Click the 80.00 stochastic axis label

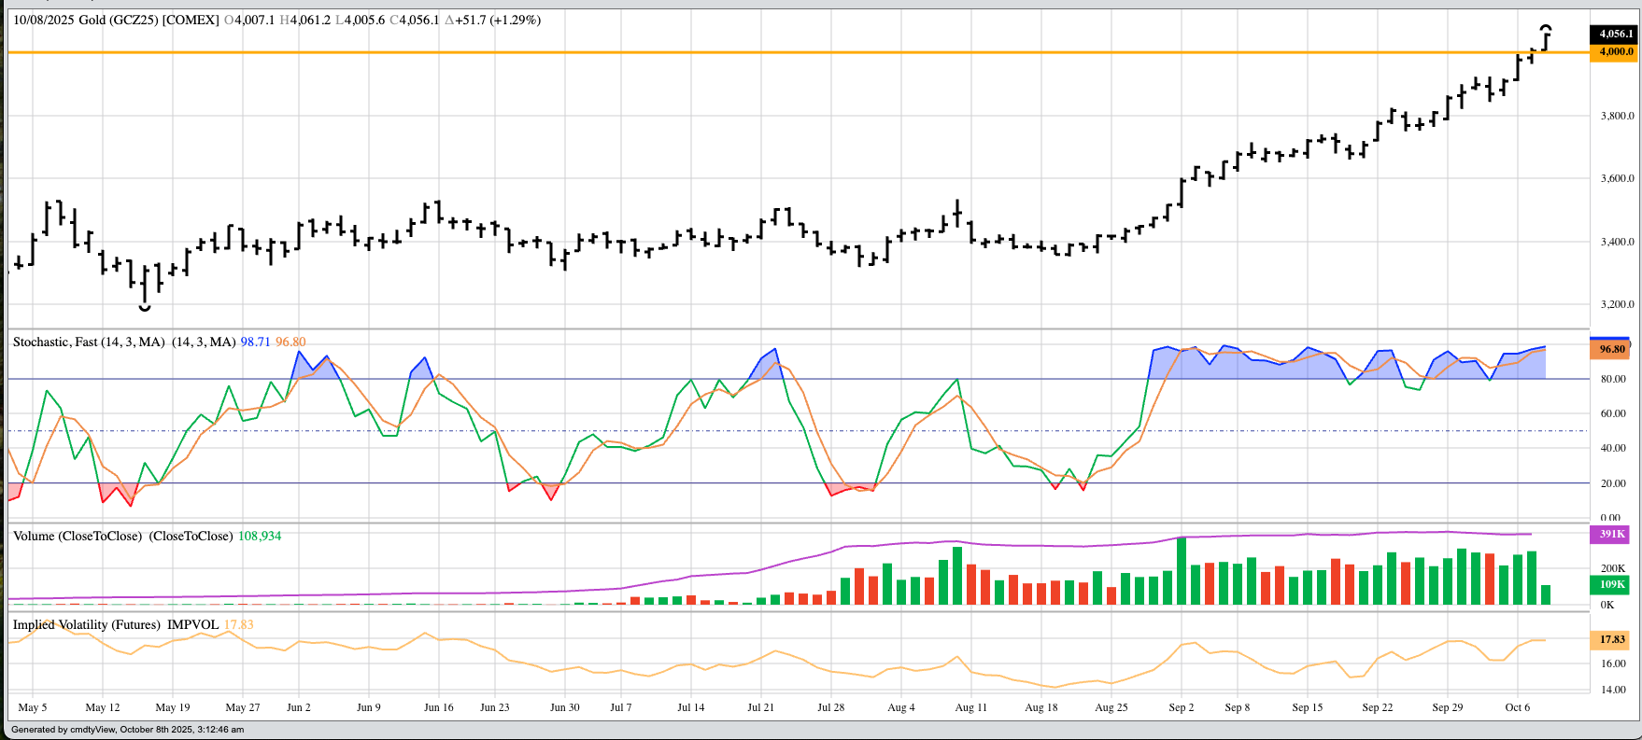pyautogui.click(x=1613, y=379)
